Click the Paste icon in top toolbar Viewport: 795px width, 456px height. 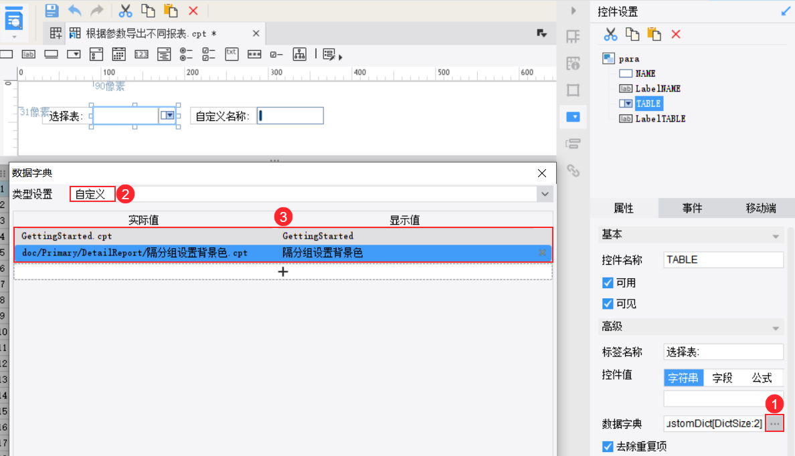(171, 11)
